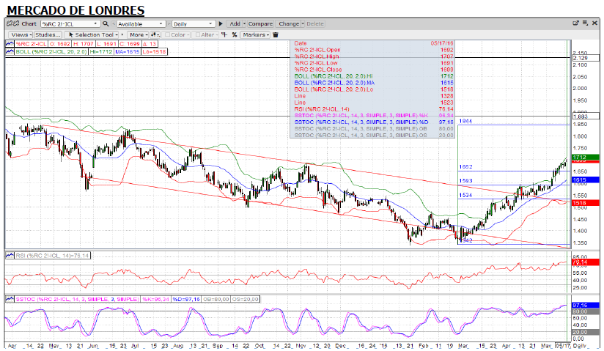Click the 1844 Fibonacci level label

coord(465,121)
